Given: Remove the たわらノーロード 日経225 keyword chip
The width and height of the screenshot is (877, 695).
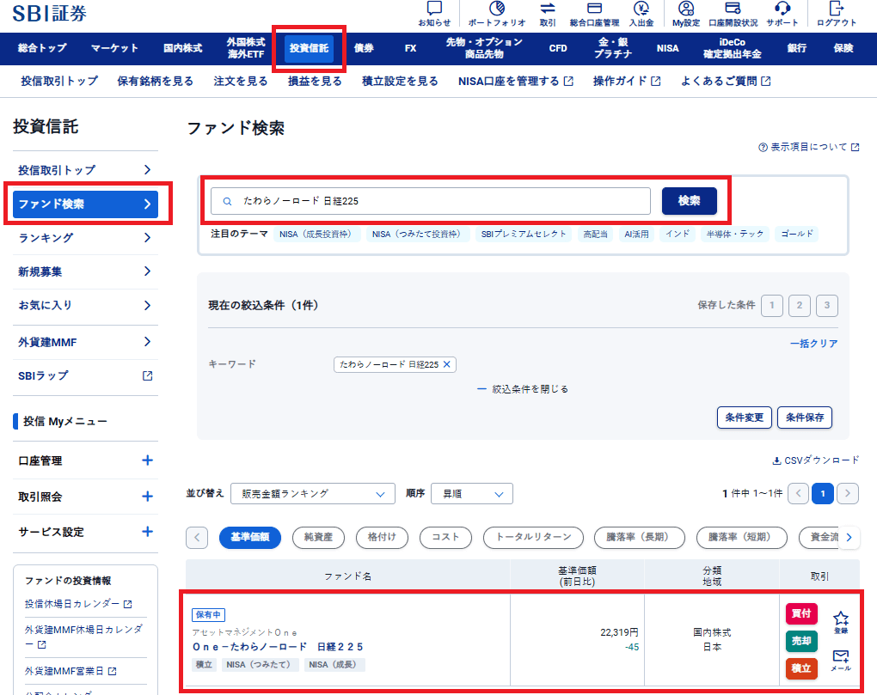Looking at the screenshot, I should tap(446, 364).
